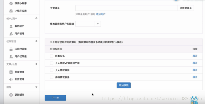Expand the 所有服务 row with 展开
This screenshot has height=104, width=205.
(195, 56)
